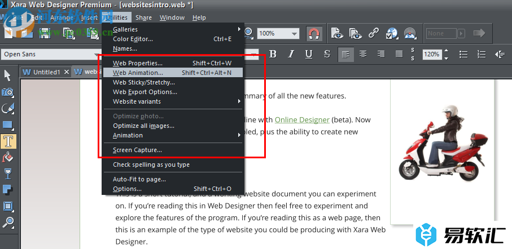Choose Auto-Fit to page...

(173, 179)
